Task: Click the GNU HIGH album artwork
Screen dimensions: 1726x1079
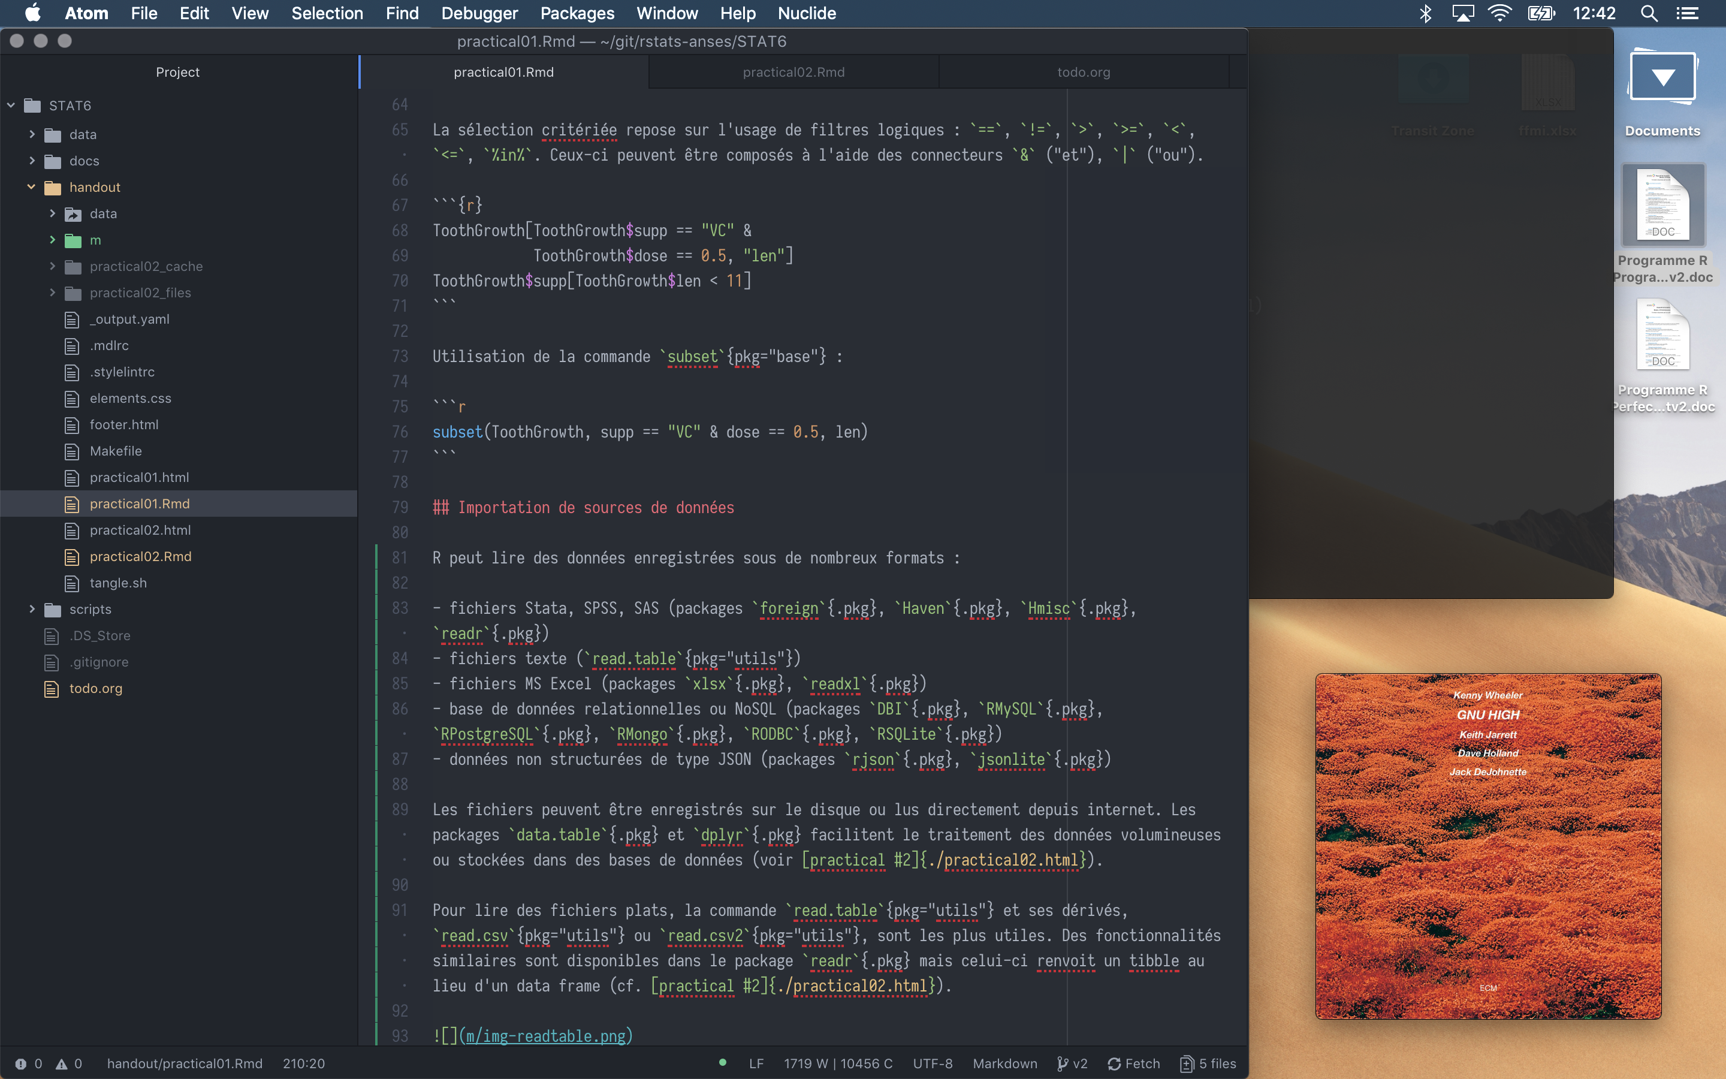Action: coord(1488,846)
